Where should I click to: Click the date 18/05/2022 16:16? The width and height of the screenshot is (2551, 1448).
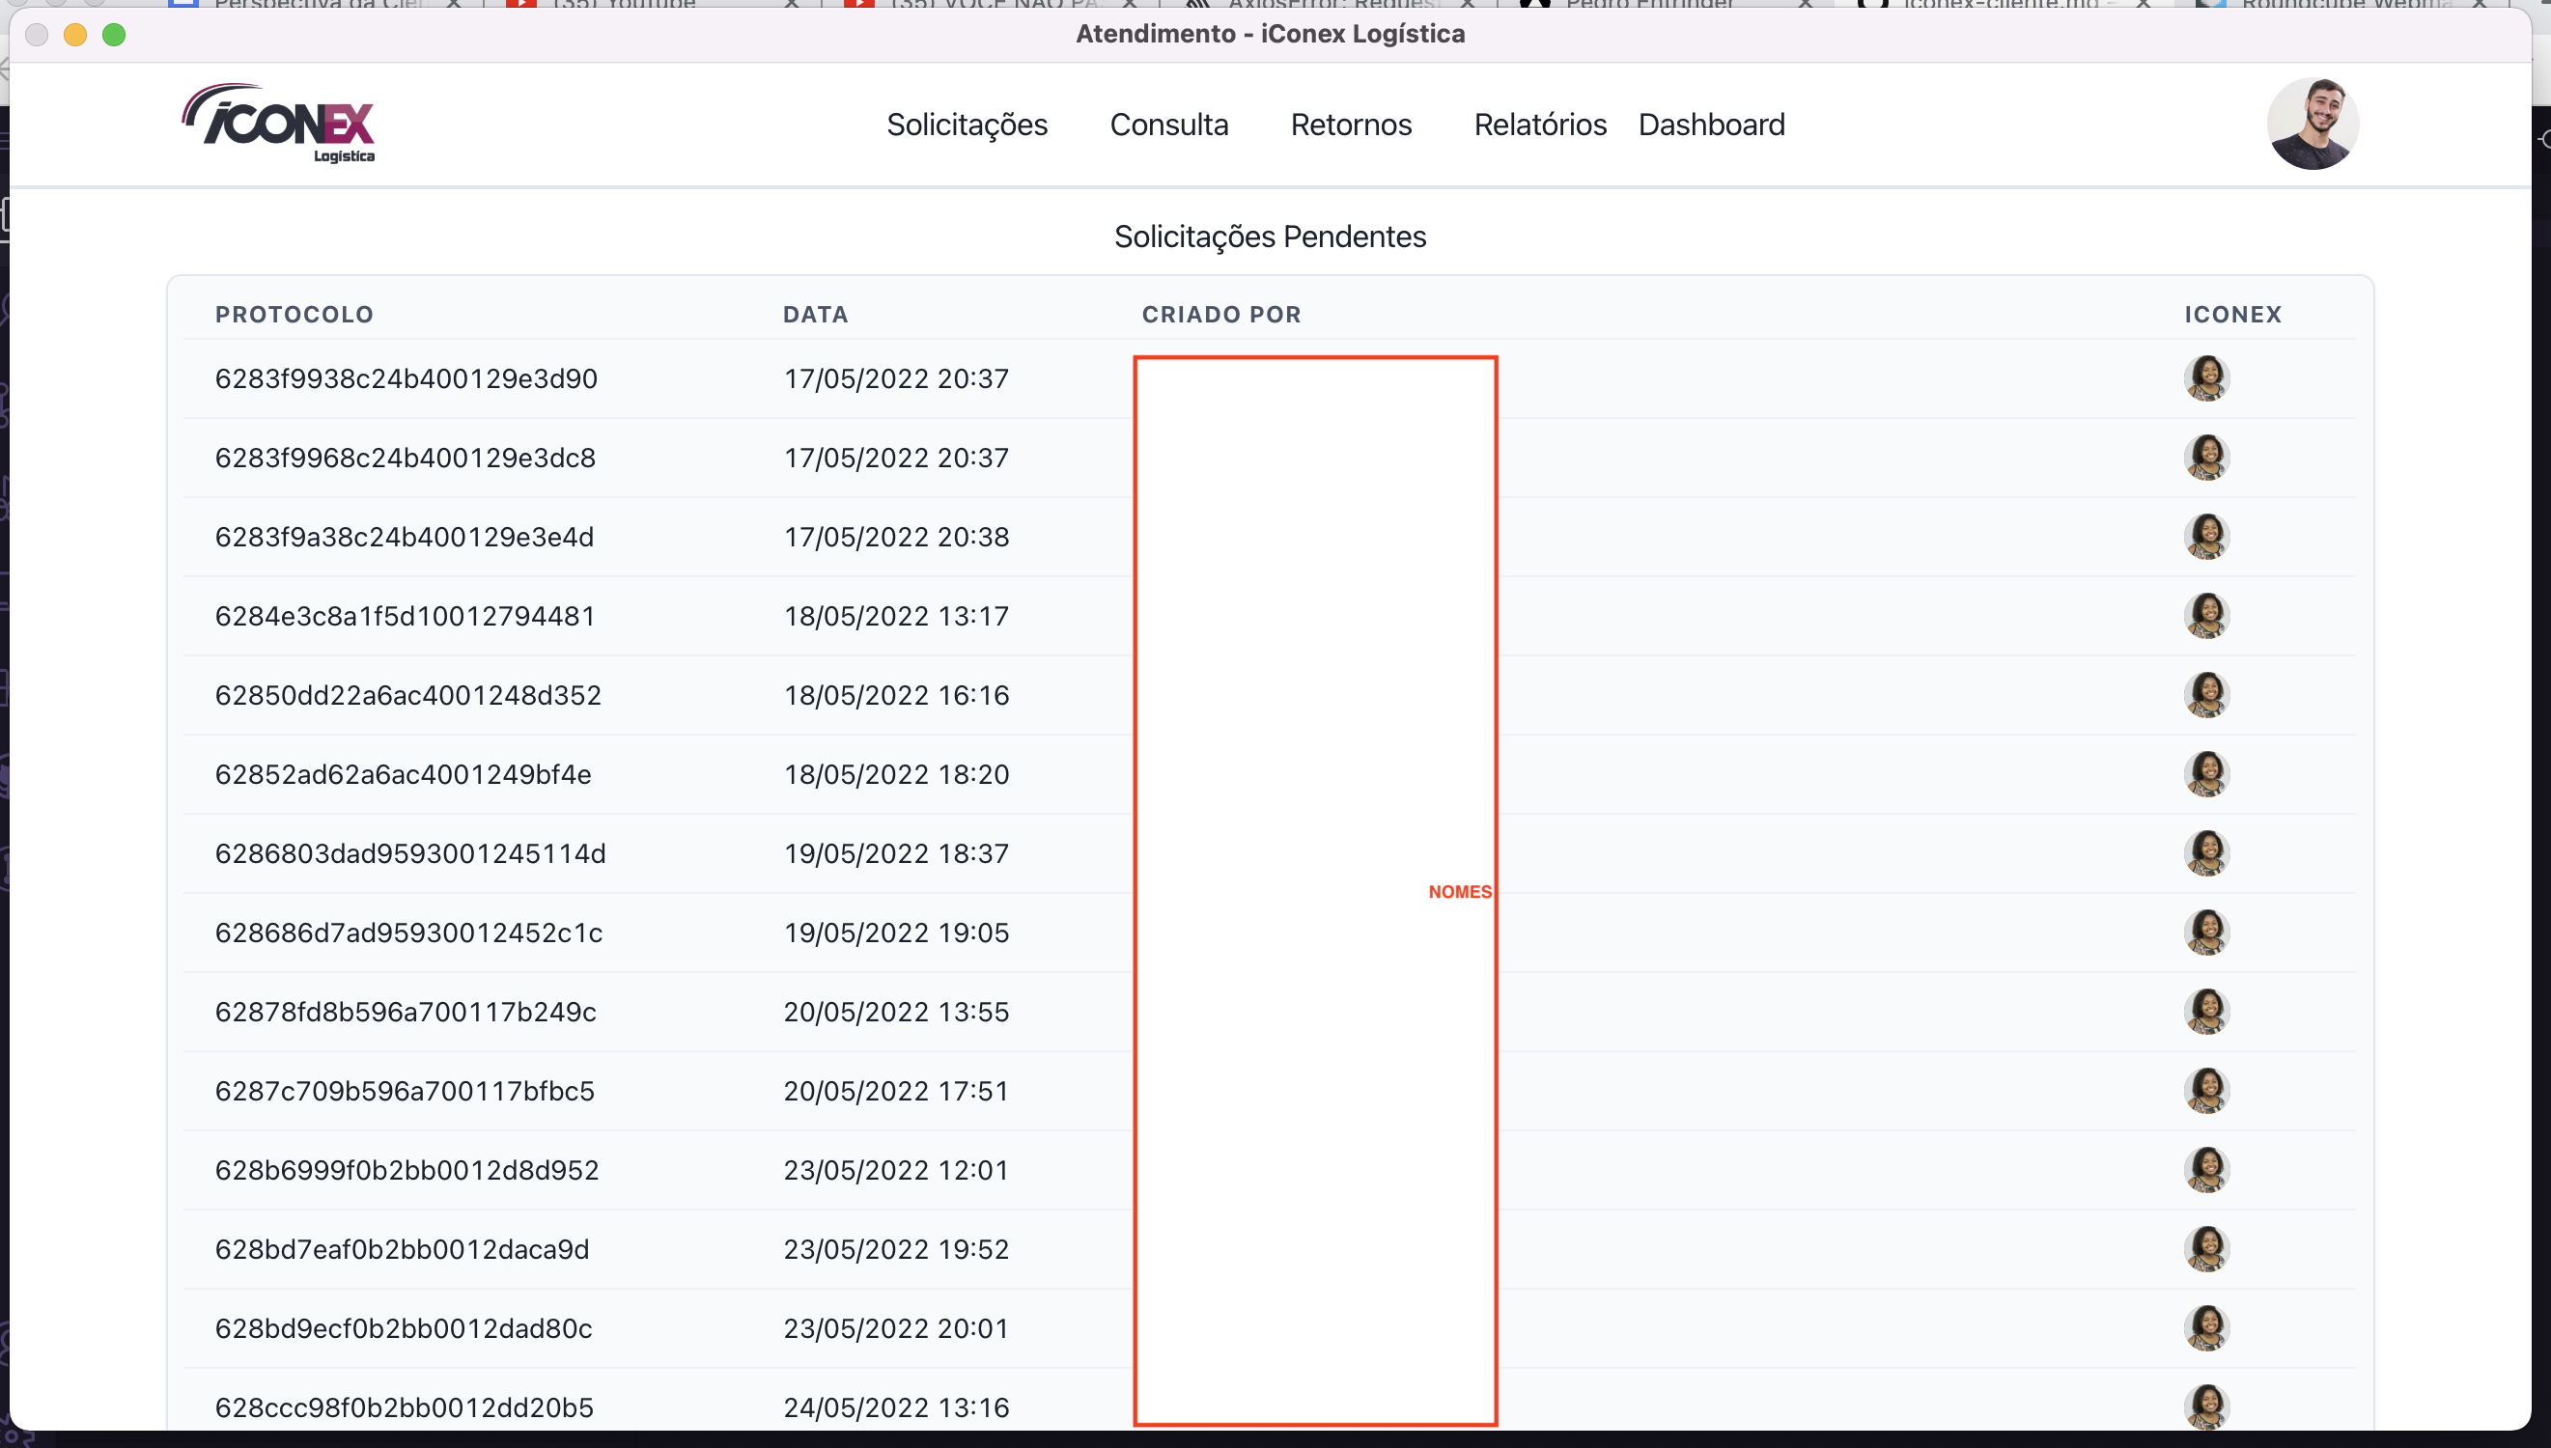pyautogui.click(x=896, y=695)
